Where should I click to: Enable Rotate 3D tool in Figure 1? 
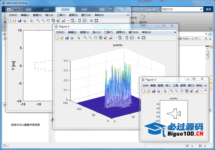(53, 21)
